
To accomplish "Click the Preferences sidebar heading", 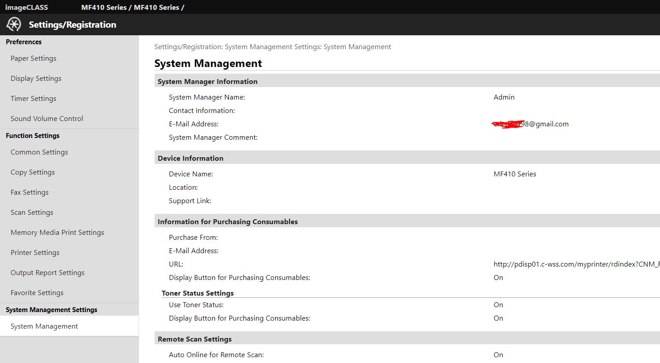I will click(x=24, y=42).
